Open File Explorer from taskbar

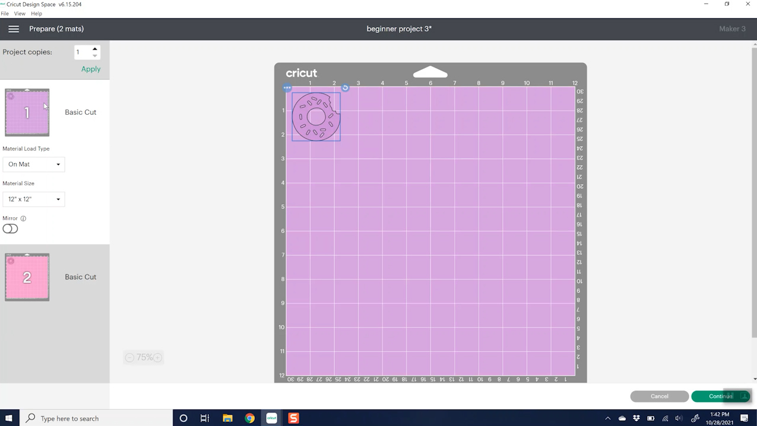[228, 418]
